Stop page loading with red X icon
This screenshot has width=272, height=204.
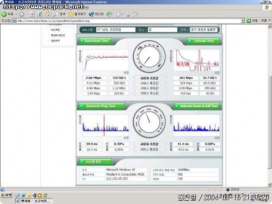tap(32, 14)
